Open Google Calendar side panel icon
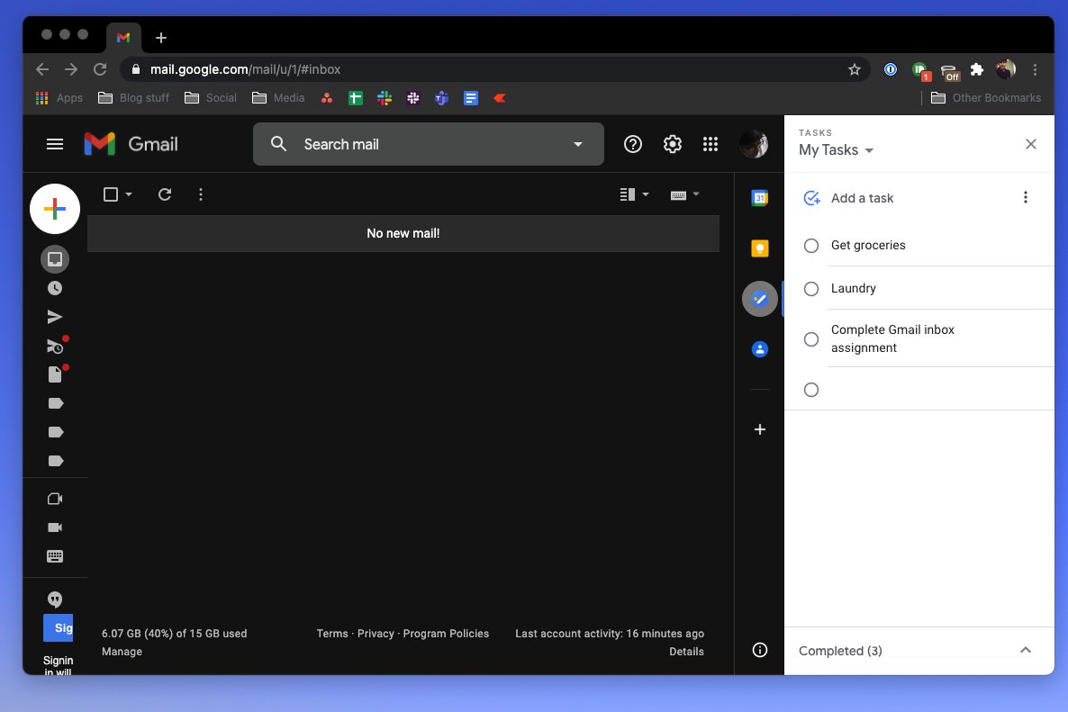 click(759, 198)
